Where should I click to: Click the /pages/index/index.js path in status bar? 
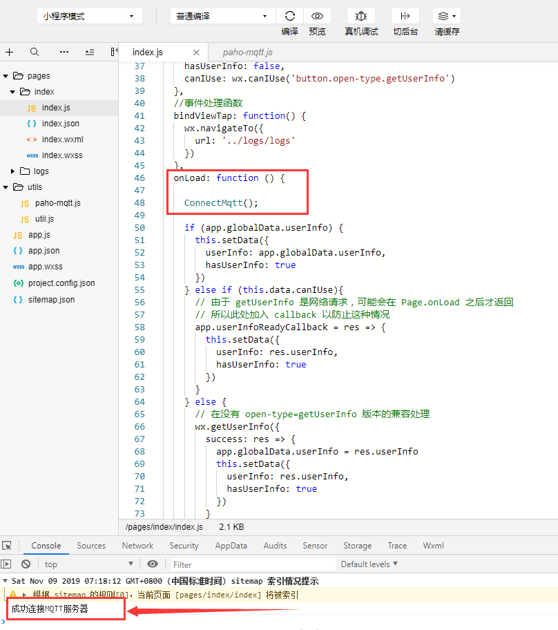pos(164,527)
